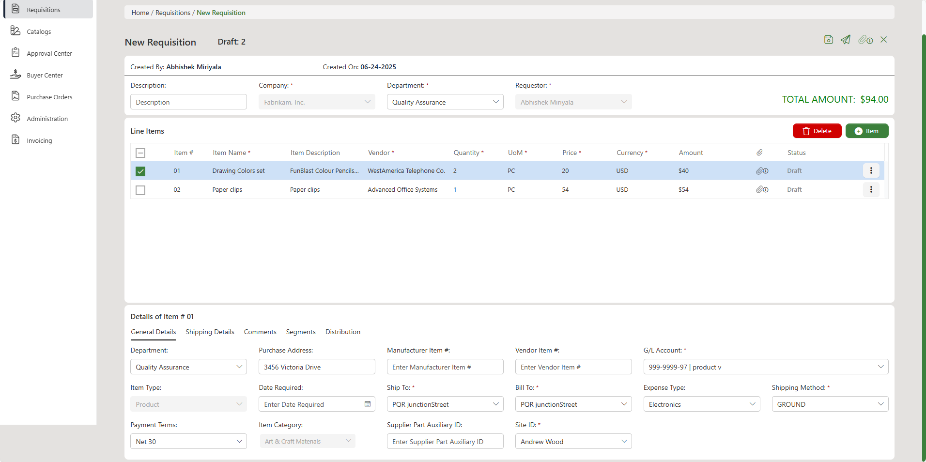926x462 pixels.
Task: Expand the Ship To dropdown
Action: (x=445, y=404)
